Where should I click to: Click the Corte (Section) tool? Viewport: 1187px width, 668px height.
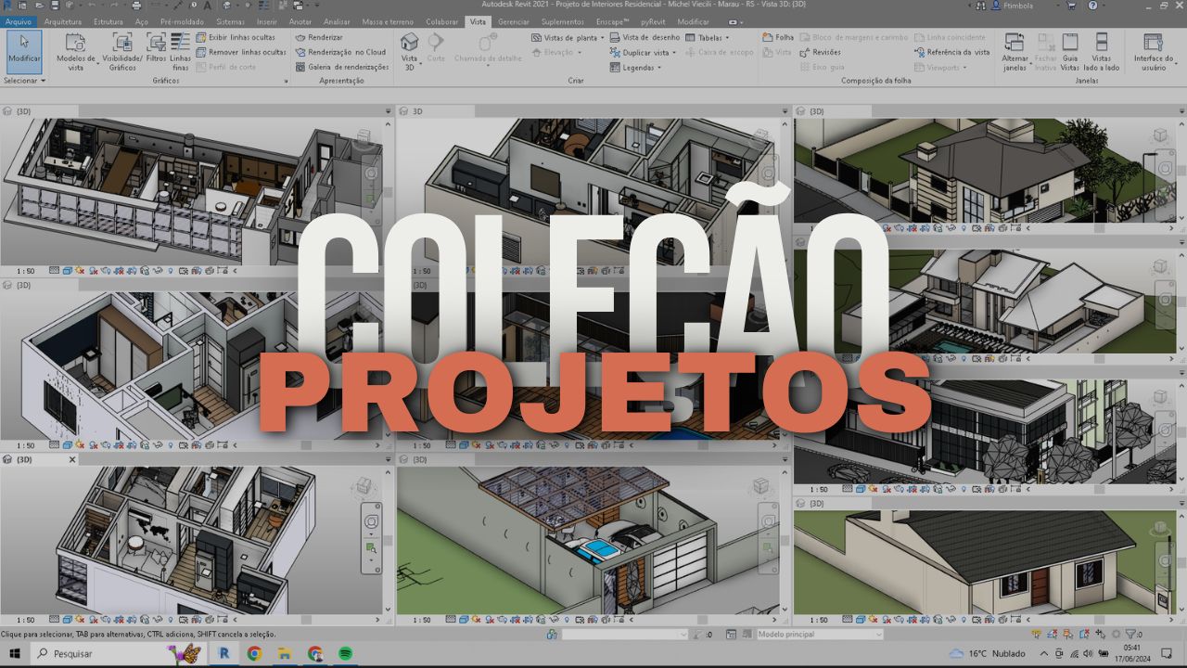438,51
